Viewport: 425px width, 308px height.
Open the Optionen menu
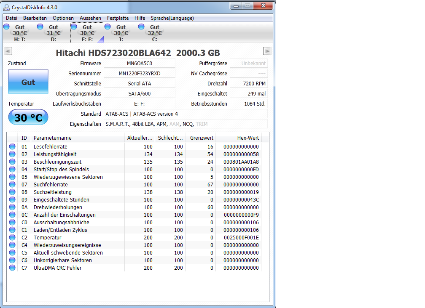point(63,18)
